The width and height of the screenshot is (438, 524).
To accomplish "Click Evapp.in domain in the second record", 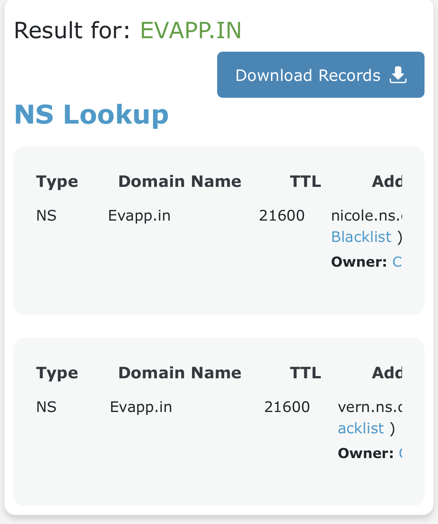I will (x=141, y=407).
